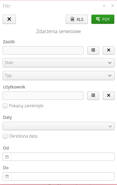117x185 pixels.
Task: Focus the Zasób text field
Action: tap(43, 50)
